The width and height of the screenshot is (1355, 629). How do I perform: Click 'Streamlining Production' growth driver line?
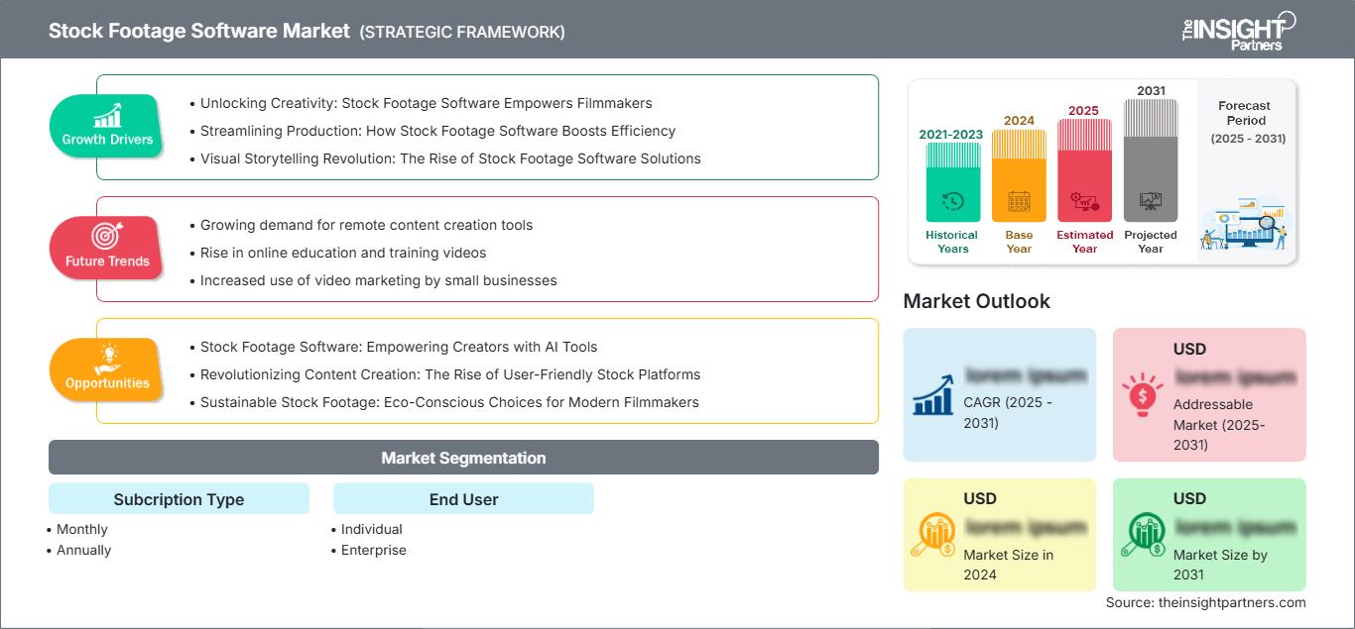coord(437,131)
